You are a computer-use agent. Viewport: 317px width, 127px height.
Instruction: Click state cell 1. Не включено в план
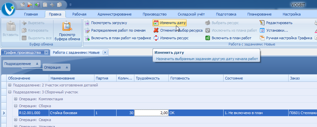click(x=256, y=113)
